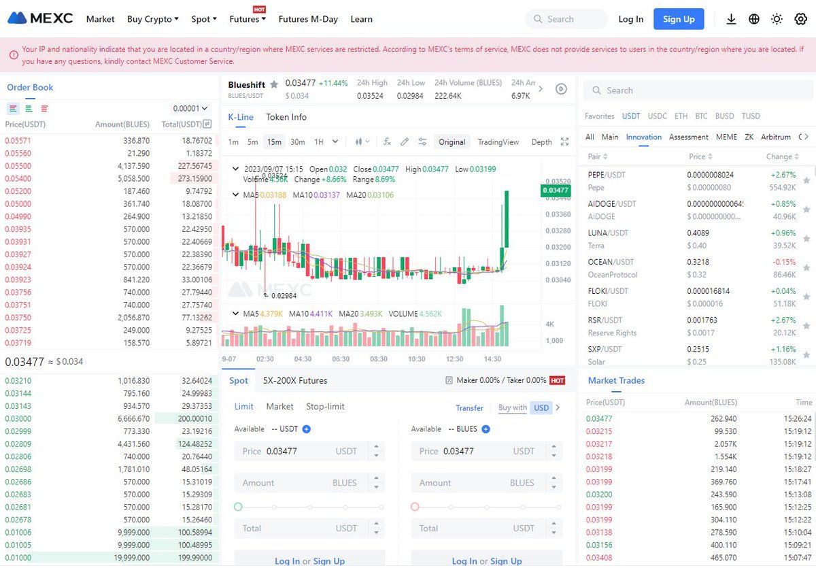The image size is (816, 568).
Task: Open the indicators fx icon
Action: pyautogui.click(x=387, y=141)
